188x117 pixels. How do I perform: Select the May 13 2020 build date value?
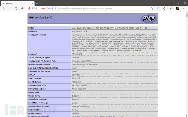click(x=81, y=31)
